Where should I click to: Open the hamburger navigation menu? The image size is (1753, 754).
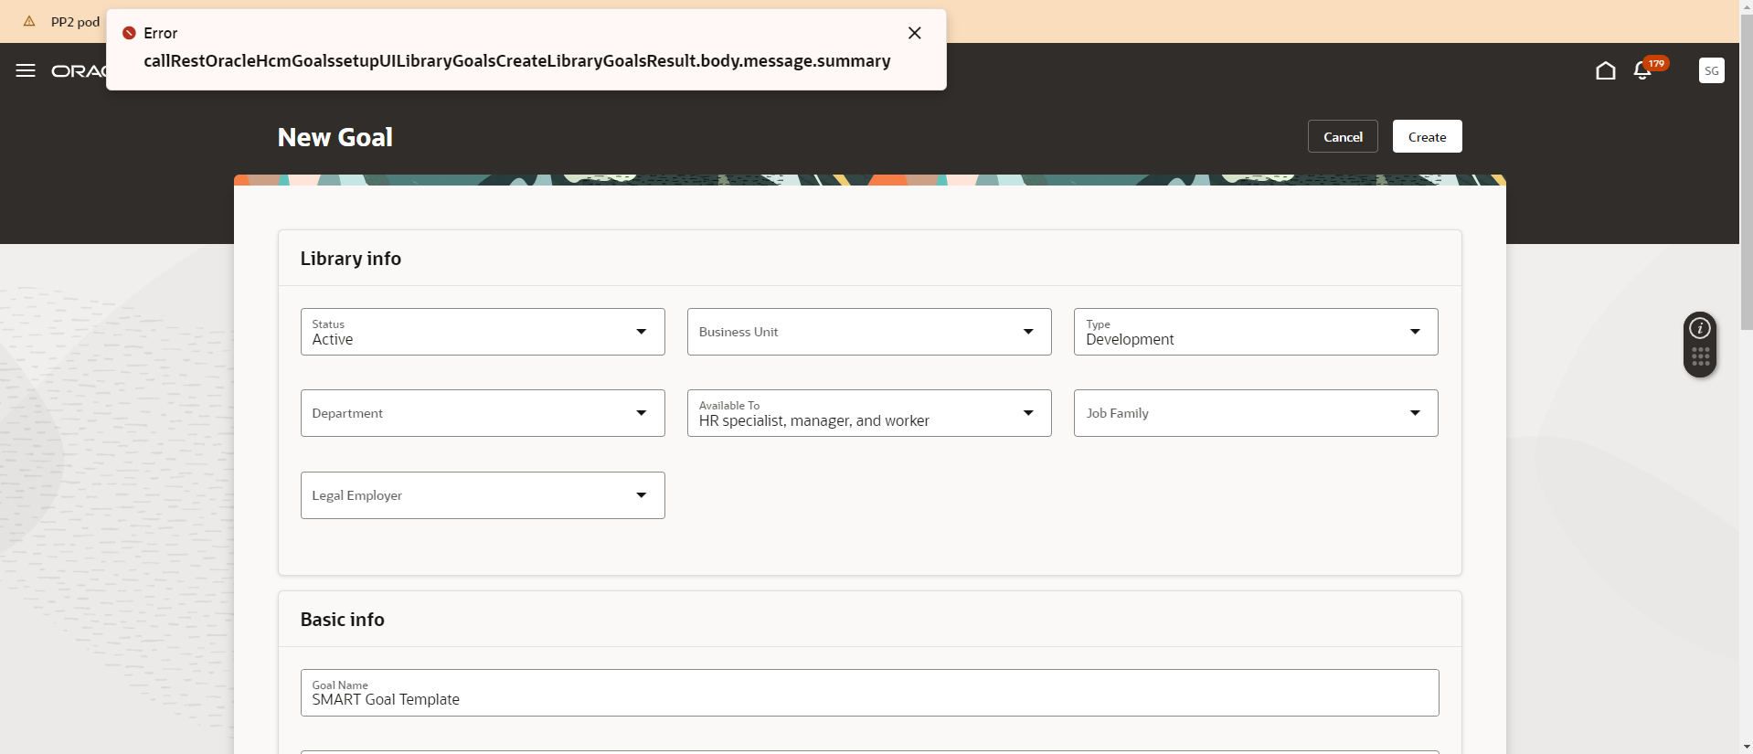(26, 70)
